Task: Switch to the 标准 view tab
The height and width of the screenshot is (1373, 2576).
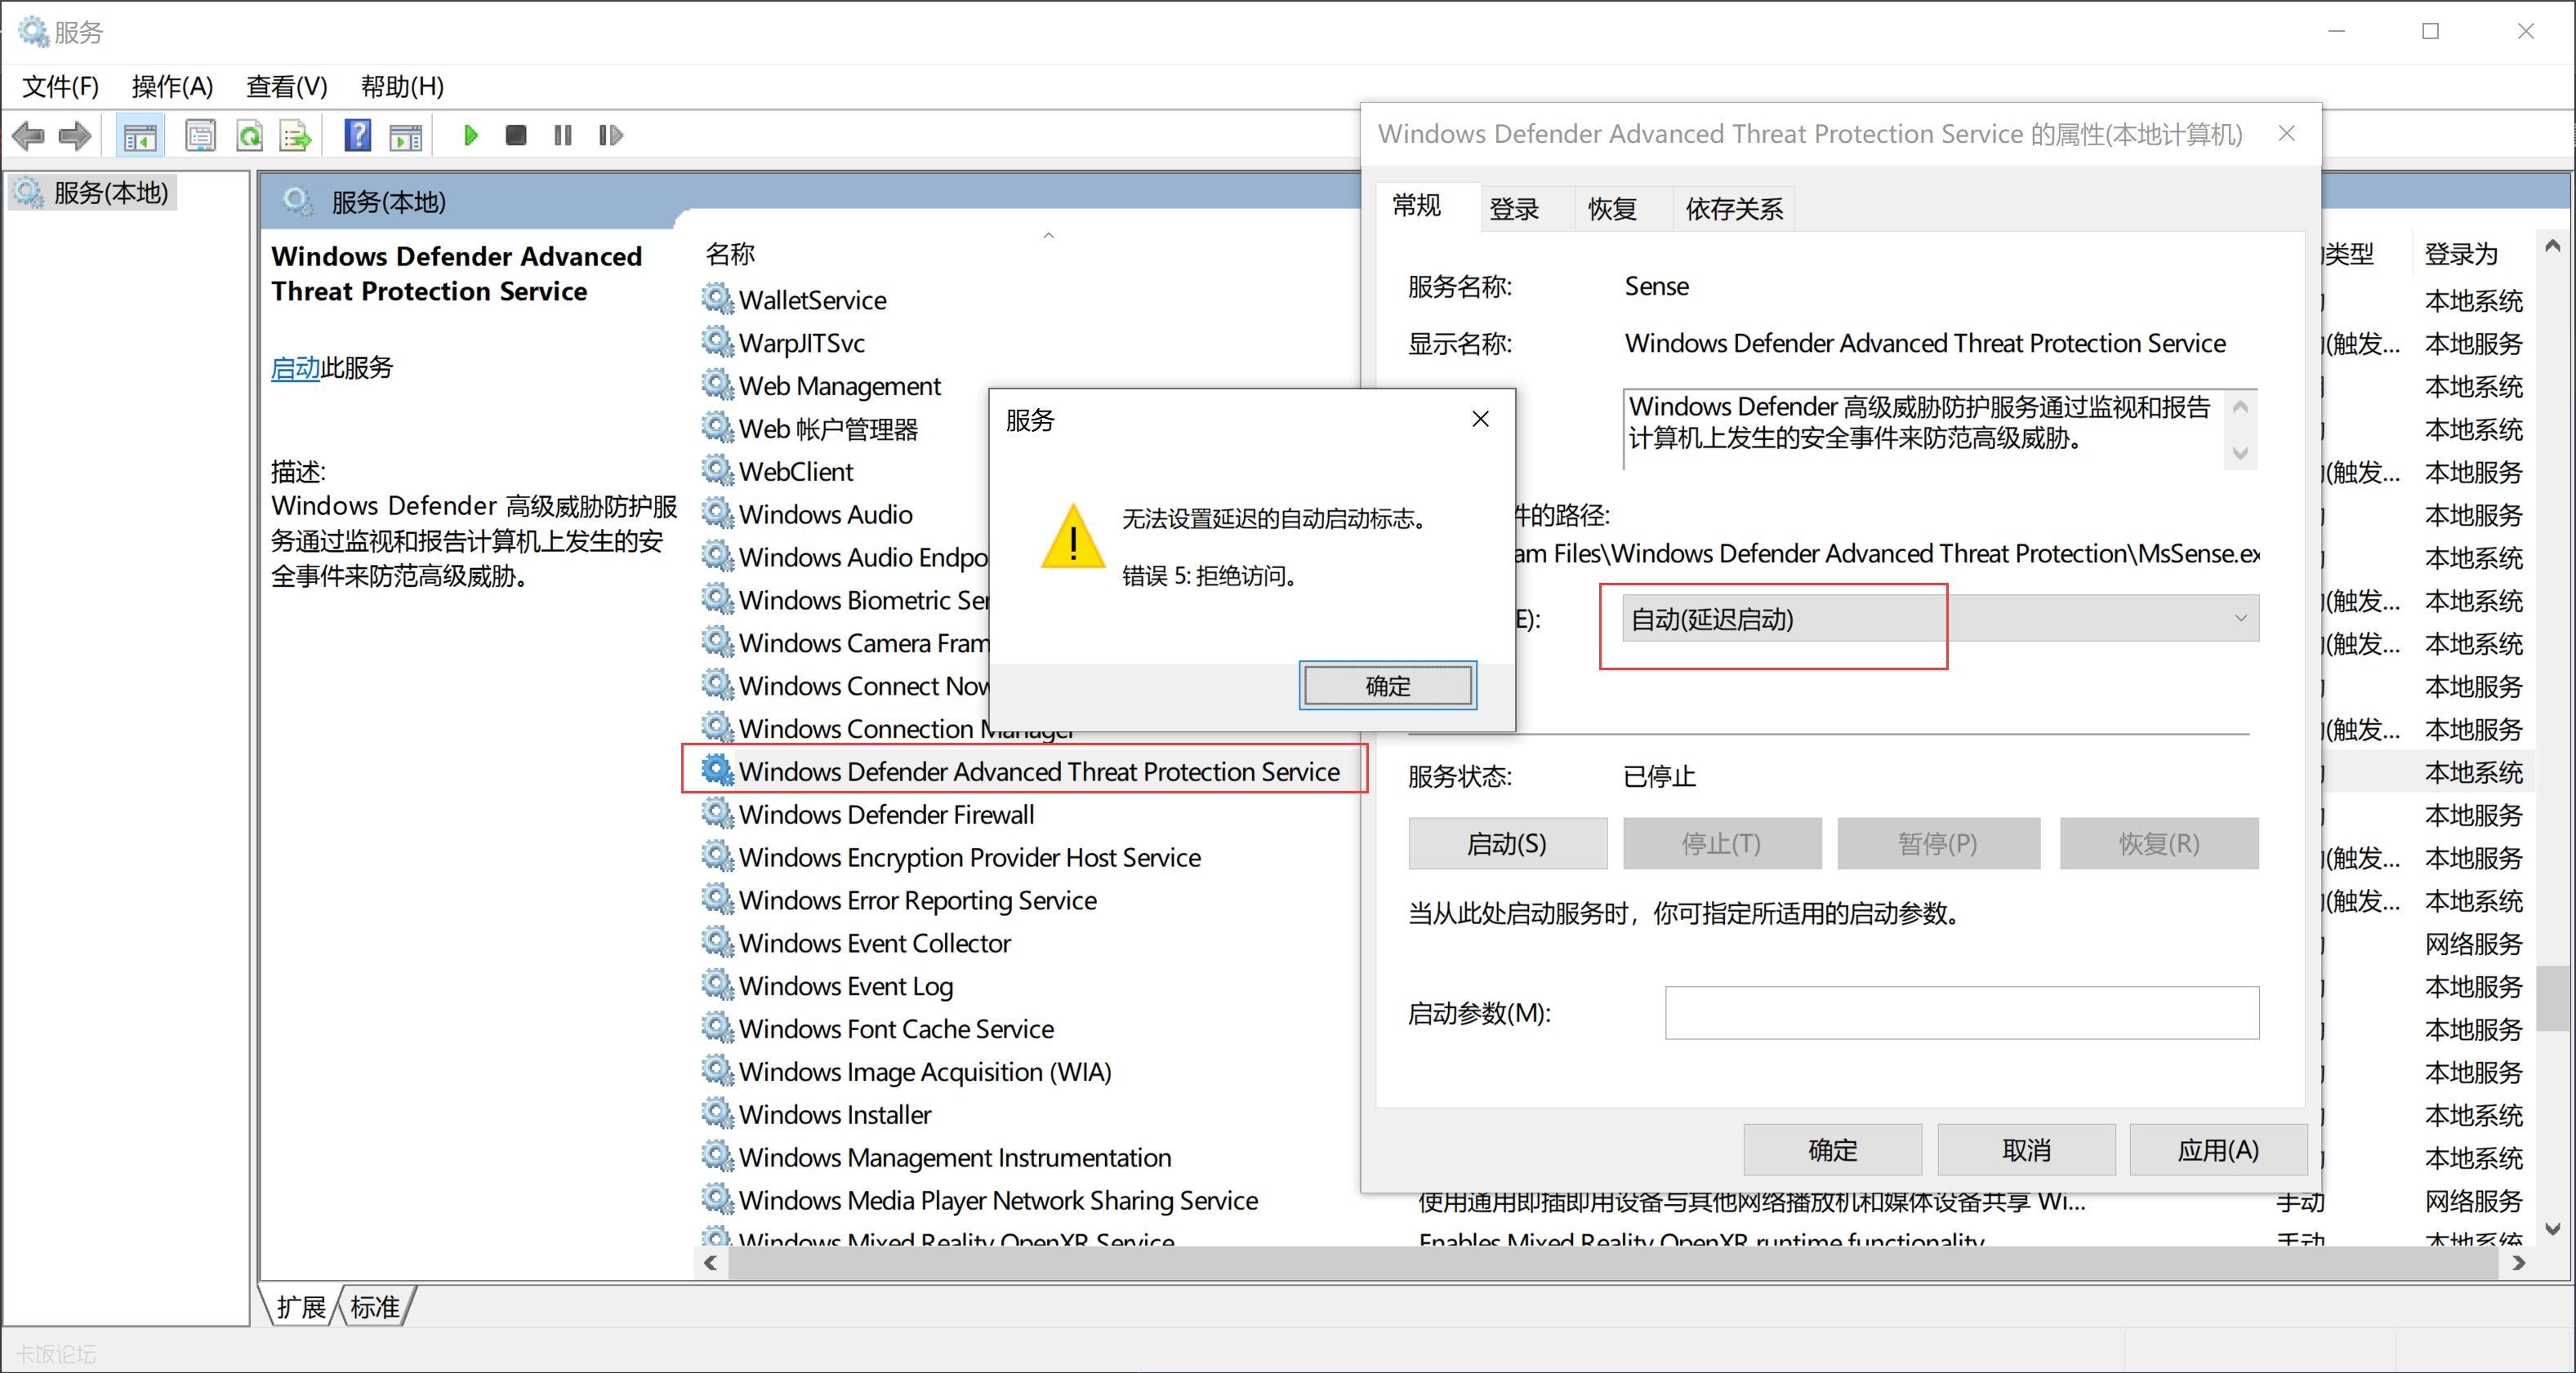Action: 375,1307
